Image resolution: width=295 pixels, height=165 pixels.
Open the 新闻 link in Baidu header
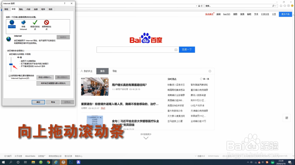pos(218,14)
